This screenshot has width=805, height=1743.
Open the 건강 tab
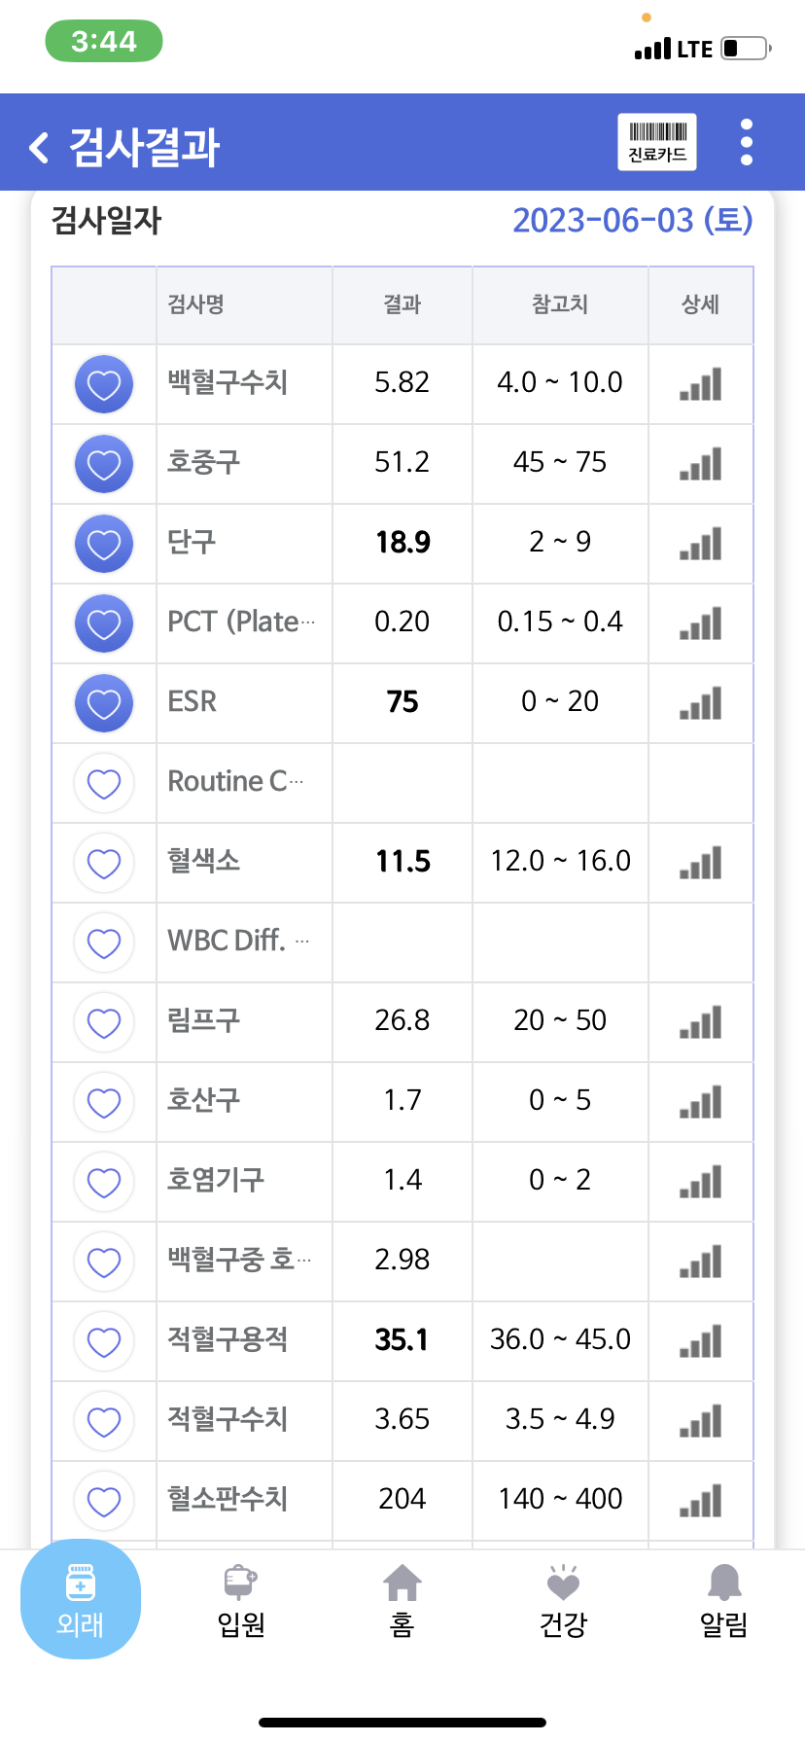(x=563, y=1602)
